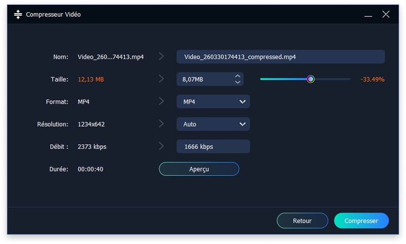Click the arrow icon in the Nom row
The image size is (406, 244).
click(x=161, y=57)
